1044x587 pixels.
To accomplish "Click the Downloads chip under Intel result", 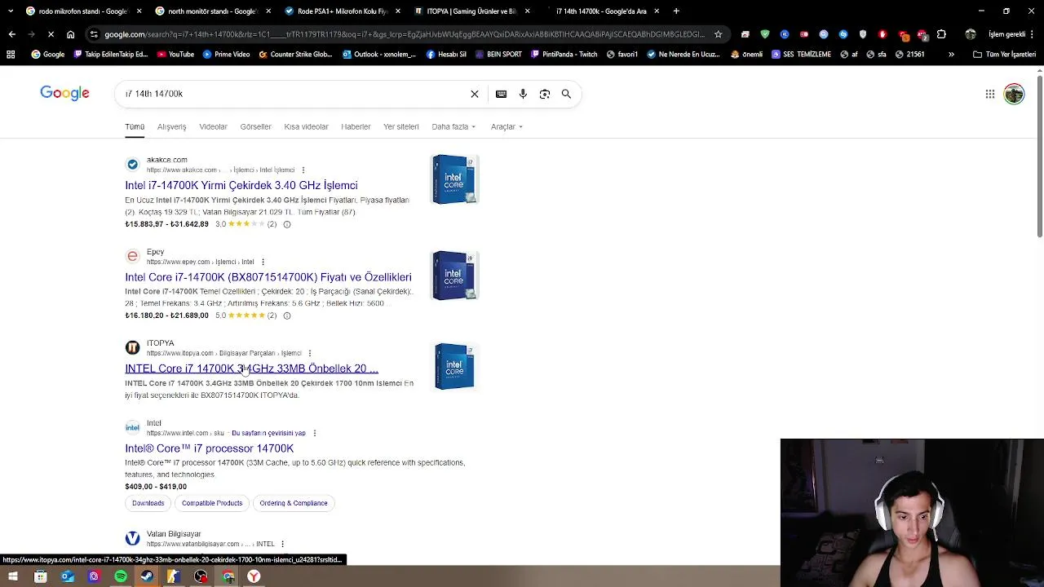I will (x=148, y=503).
